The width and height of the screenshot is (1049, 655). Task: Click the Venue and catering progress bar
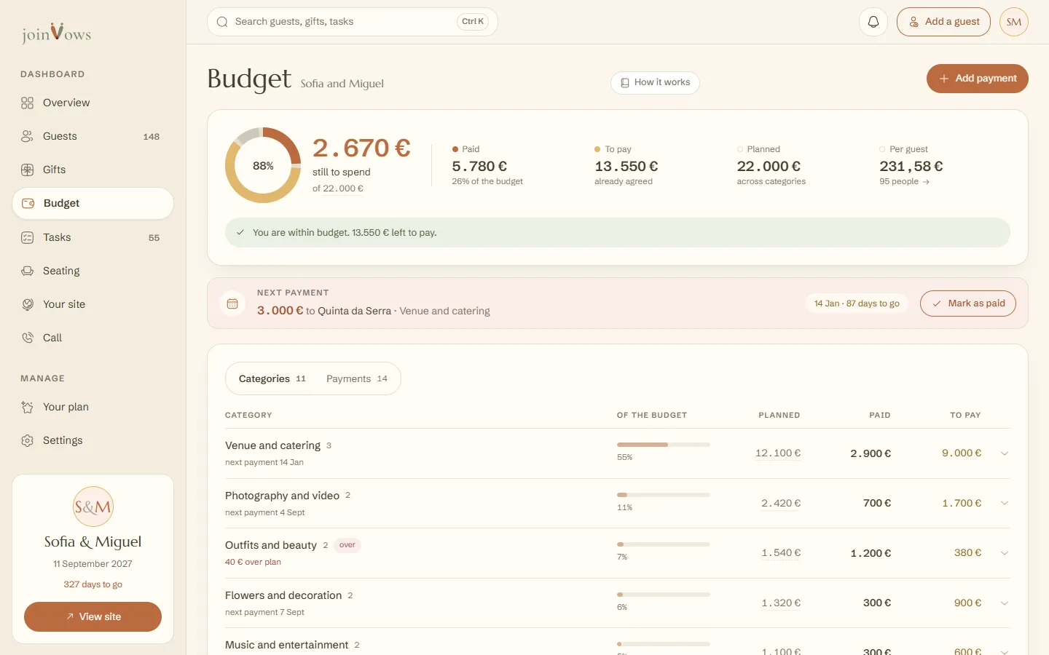pyautogui.click(x=664, y=445)
